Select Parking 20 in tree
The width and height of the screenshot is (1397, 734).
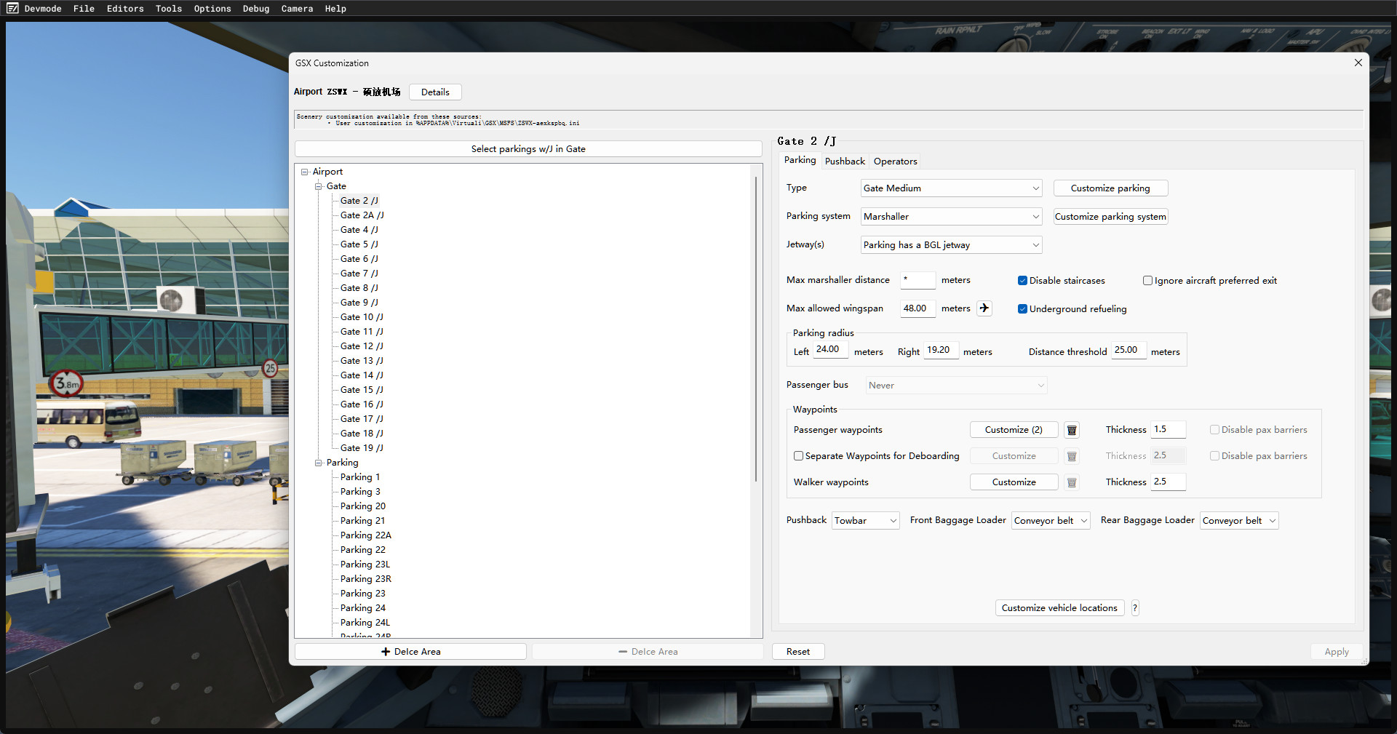363,506
